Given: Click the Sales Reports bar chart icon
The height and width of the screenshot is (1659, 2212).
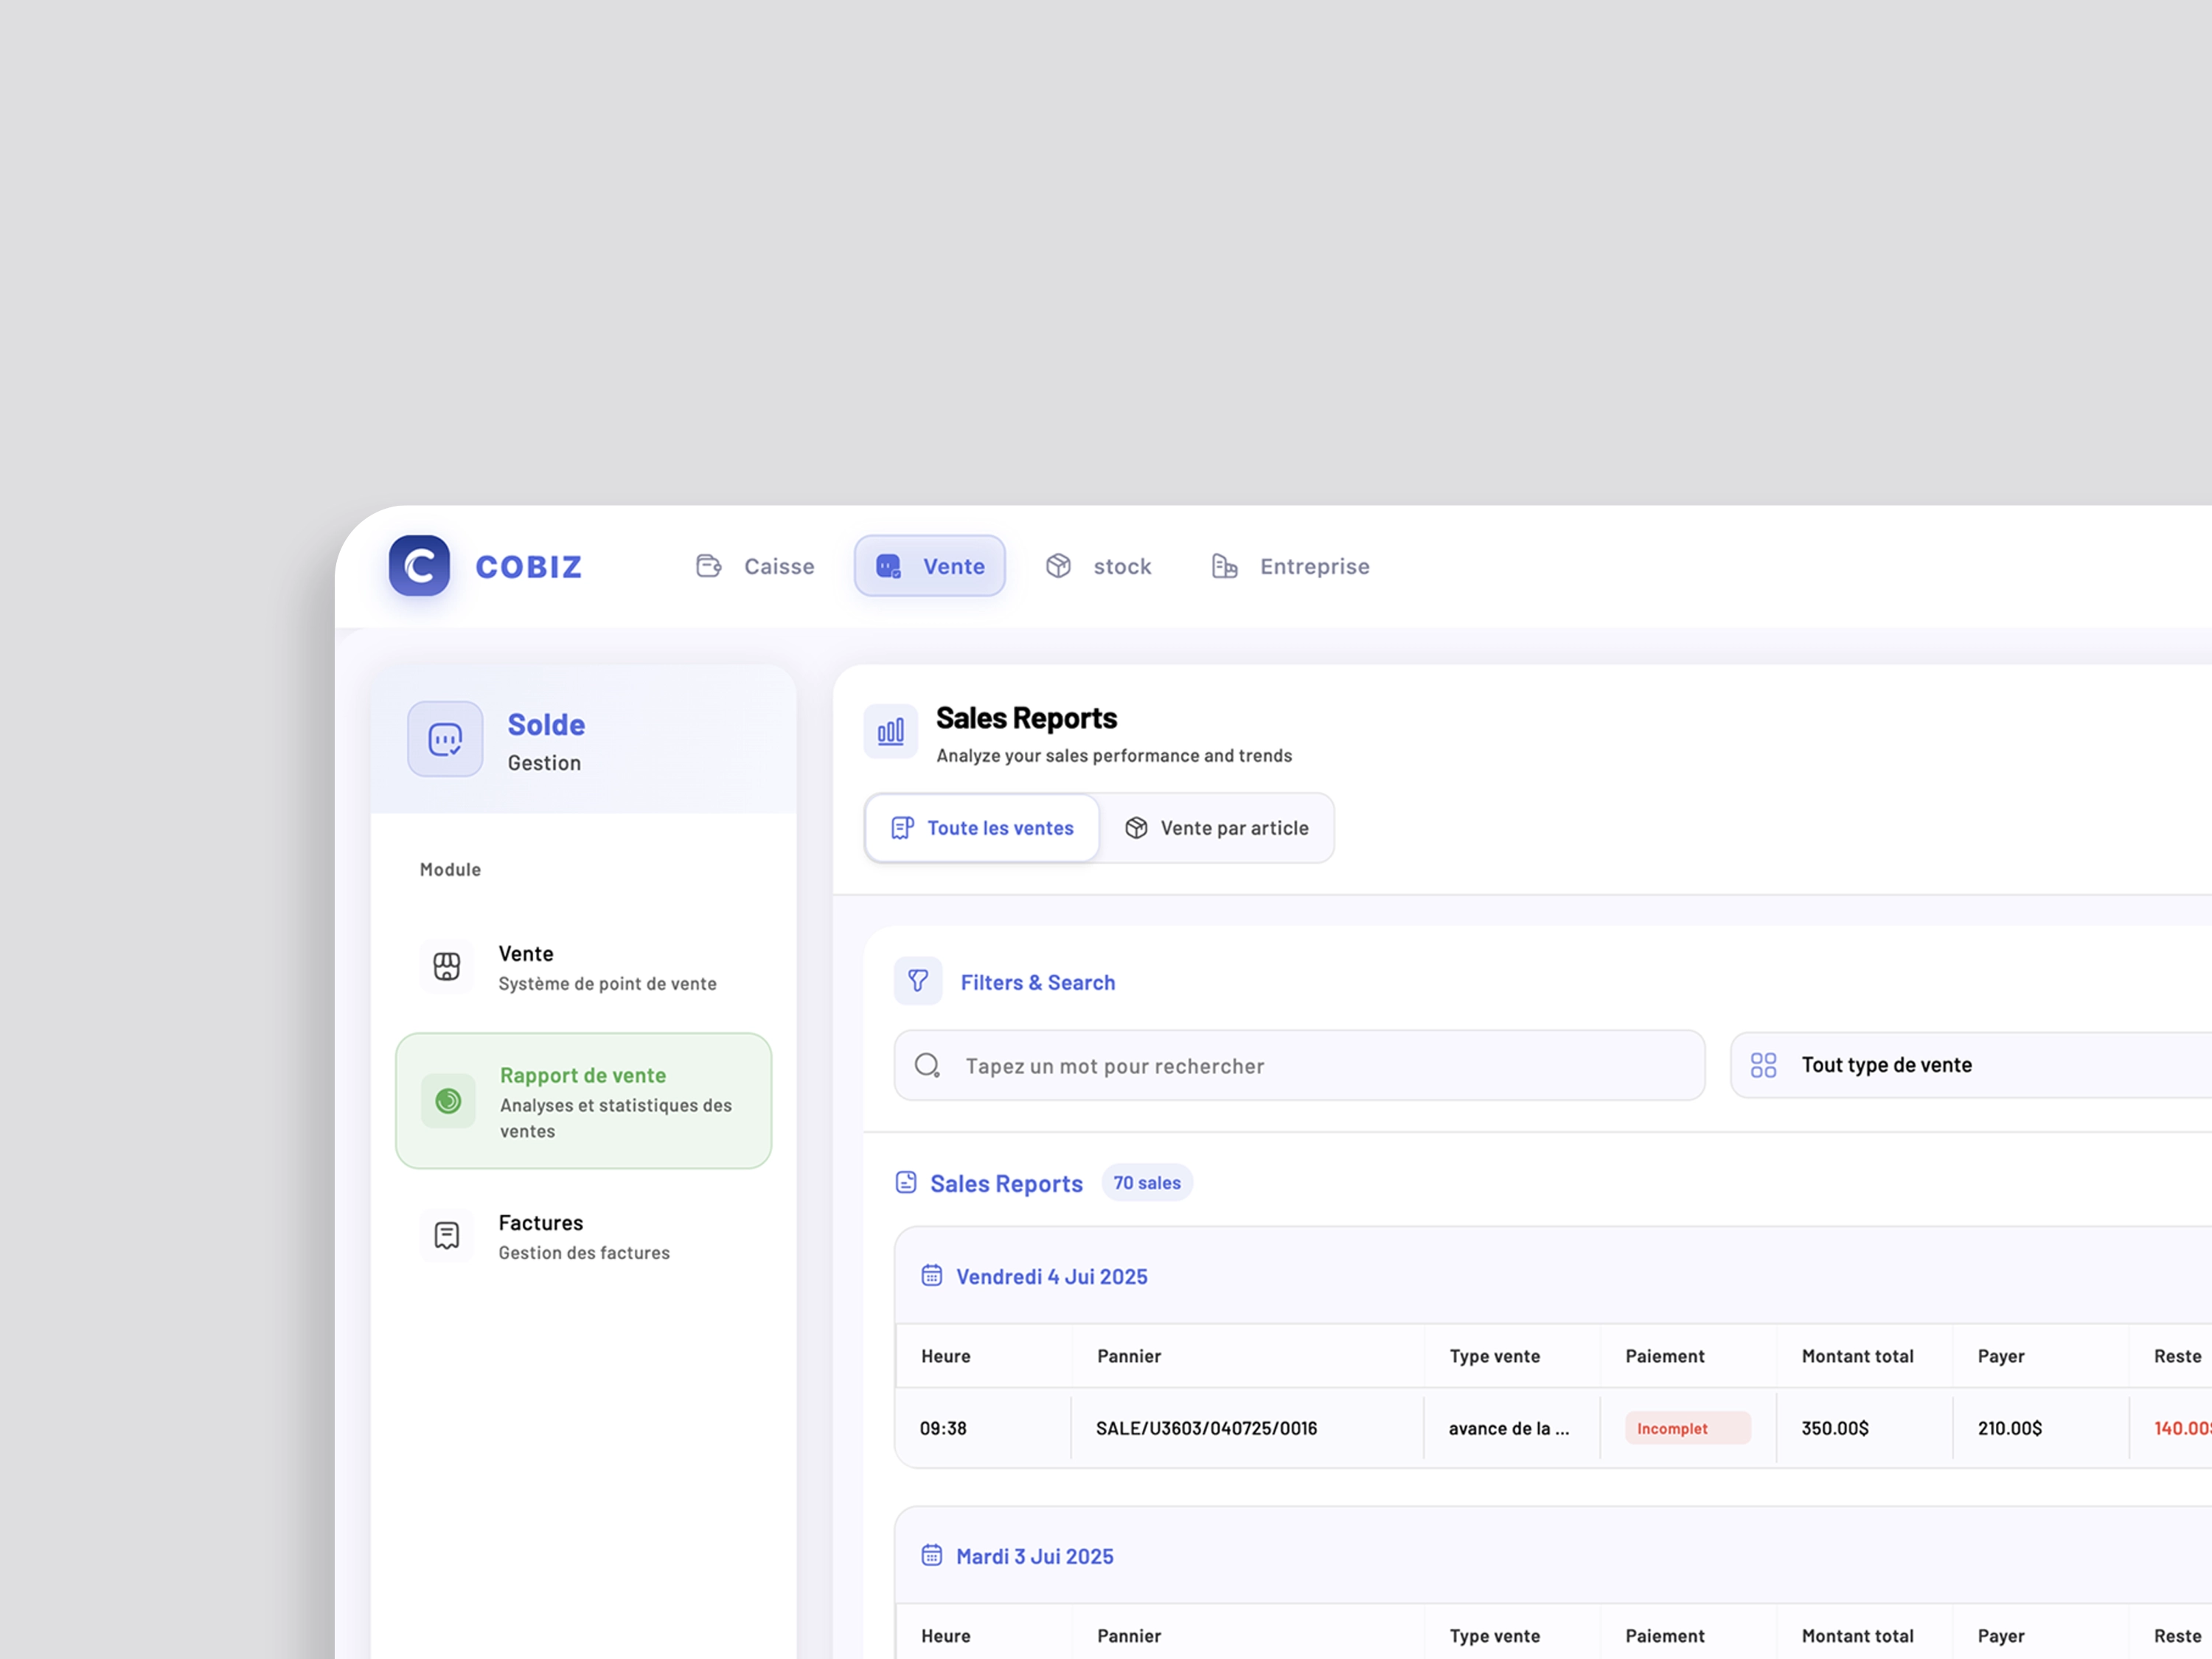Looking at the screenshot, I should tap(891, 731).
